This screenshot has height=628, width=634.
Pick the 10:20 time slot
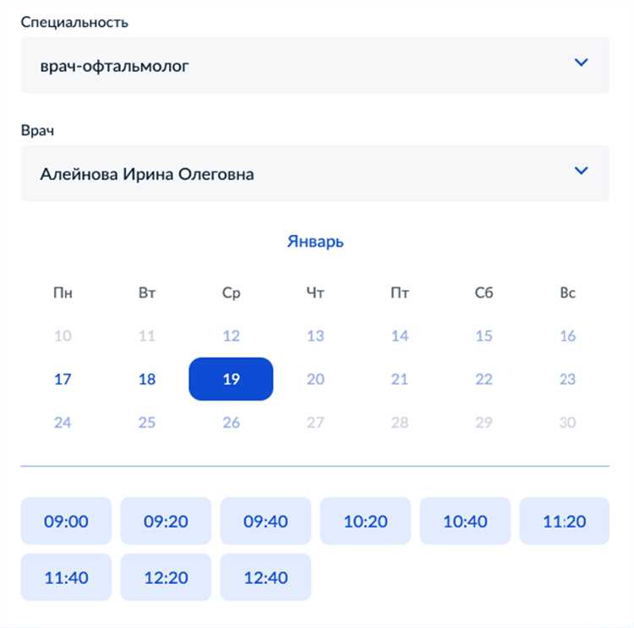[x=365, y=522]
